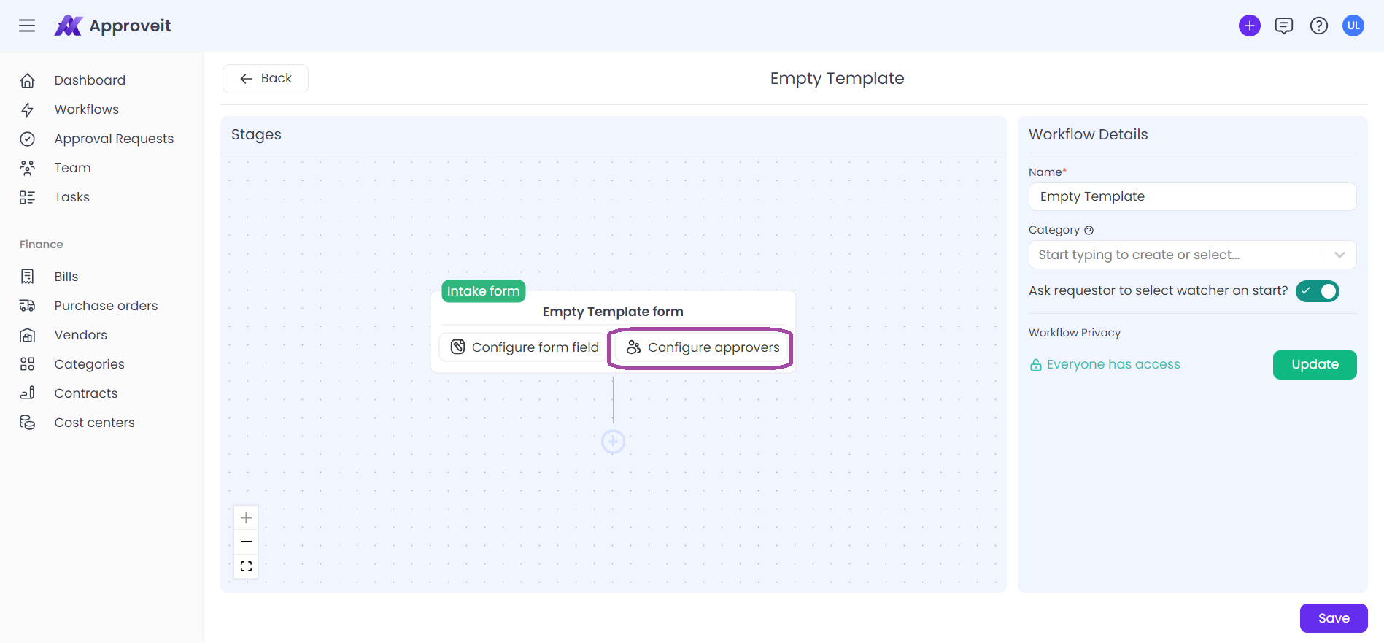Click the Approveit logo
Viewport: 1384px width, 643px height.
tap(112, 26)
